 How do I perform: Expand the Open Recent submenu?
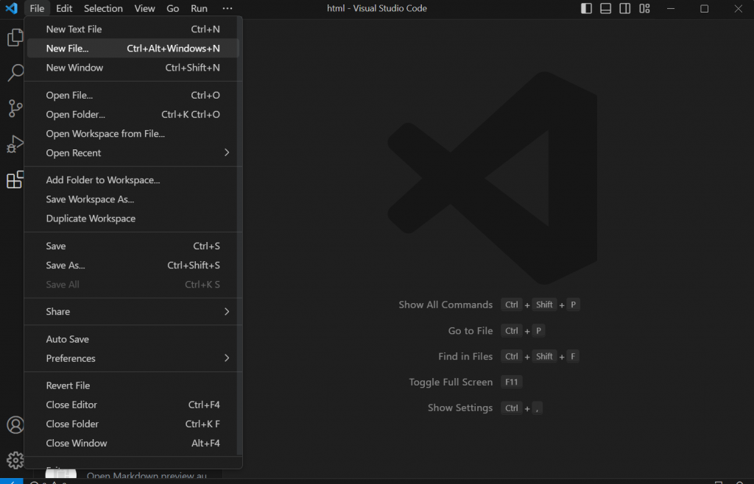click(x=133, y=153)
